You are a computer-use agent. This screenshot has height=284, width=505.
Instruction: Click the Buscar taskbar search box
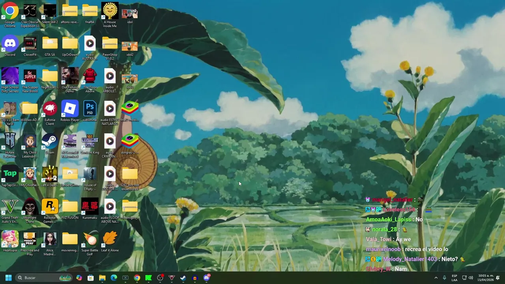[x=44, y=278]
